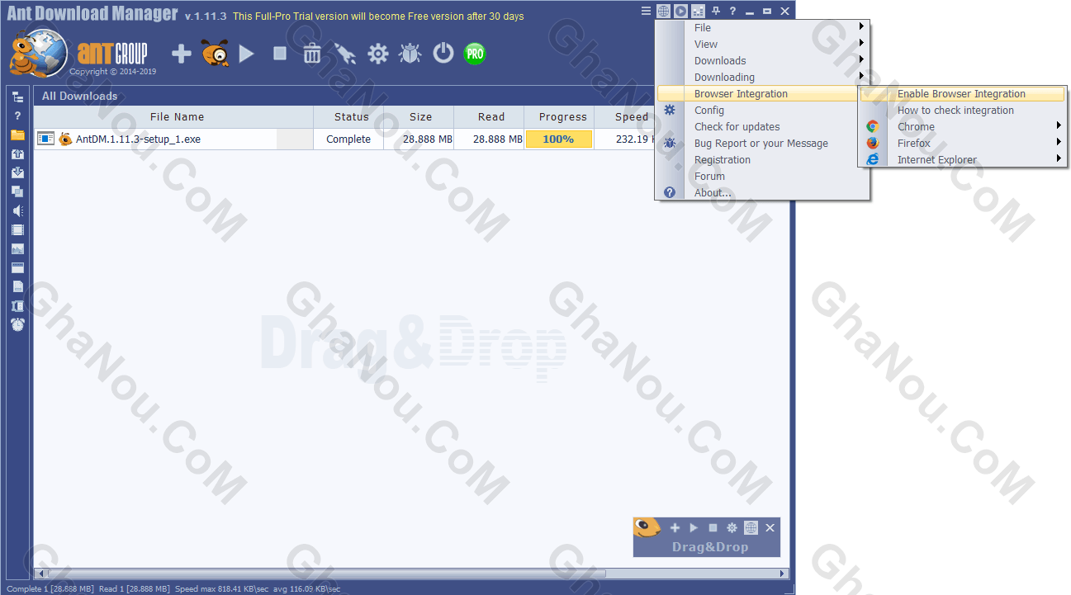The width and height of the screenshot is (1071, 595).
Task: Click the green PRO badge icon
Action: (475, 54)
